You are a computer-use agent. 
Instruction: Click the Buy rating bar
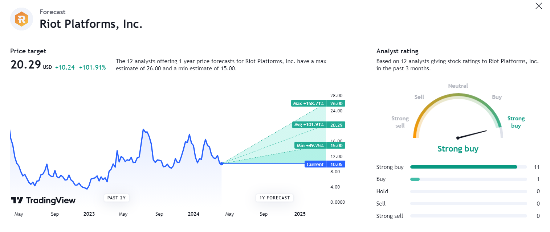pyautogui.click(x=468, y=179)
